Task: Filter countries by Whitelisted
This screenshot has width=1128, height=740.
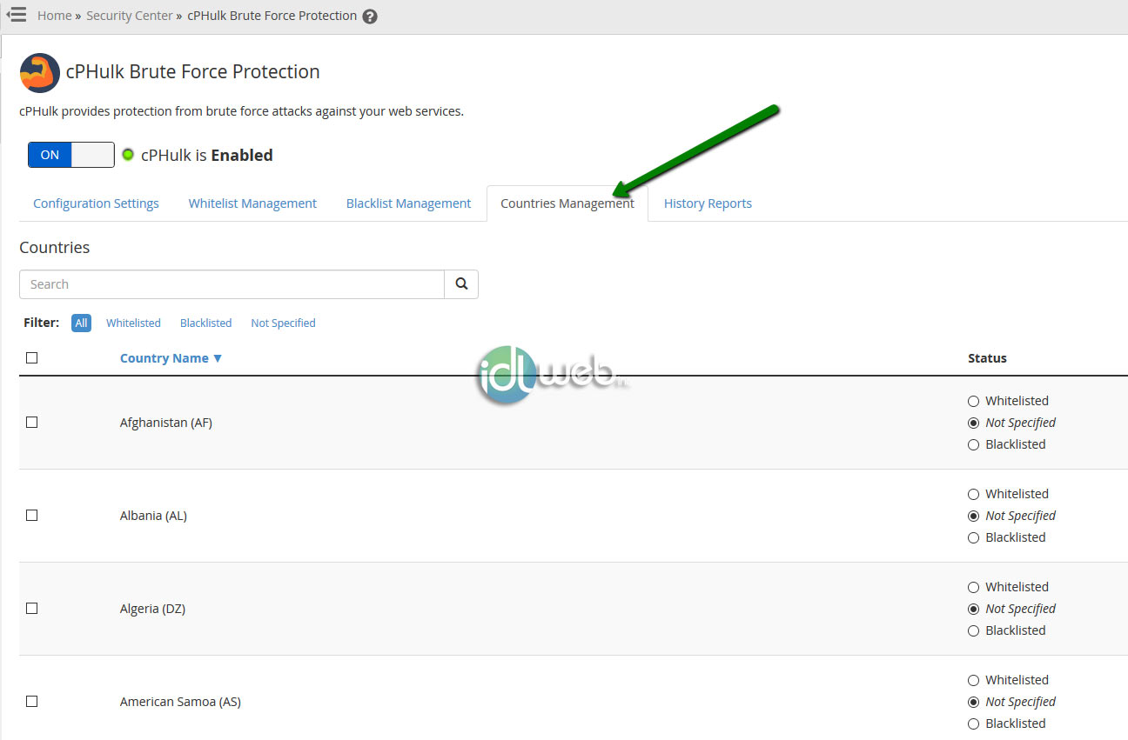Action: [133, 323]
